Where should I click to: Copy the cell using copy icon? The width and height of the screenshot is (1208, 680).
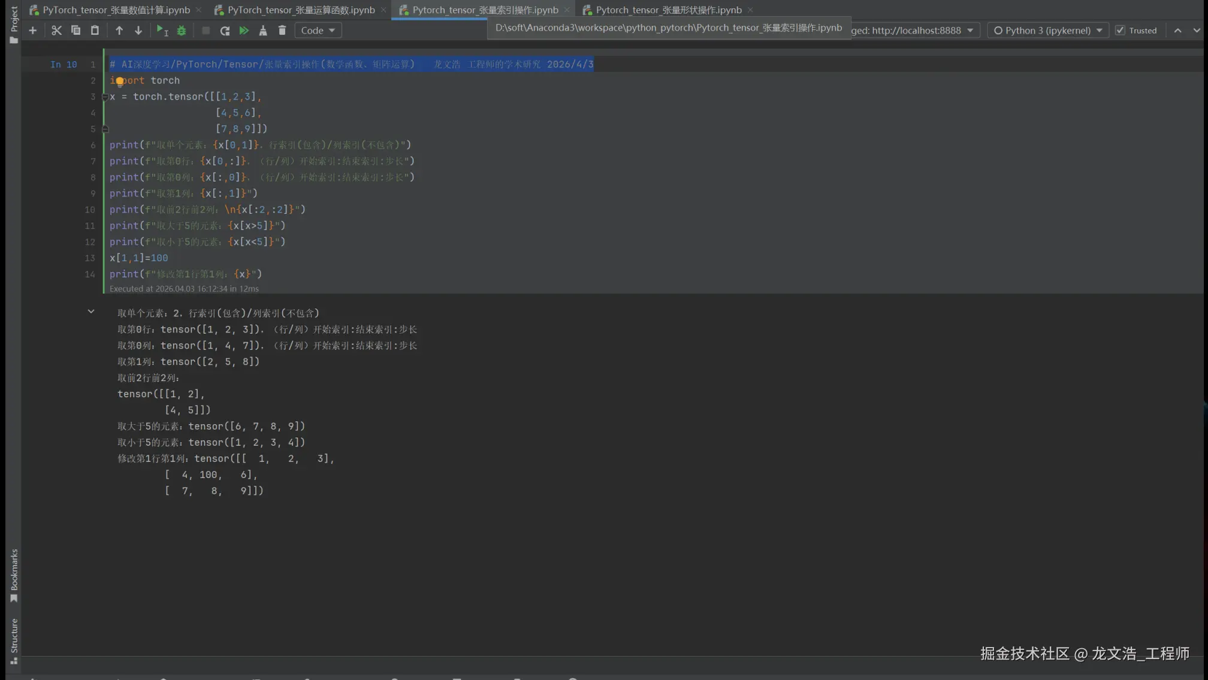75,31
